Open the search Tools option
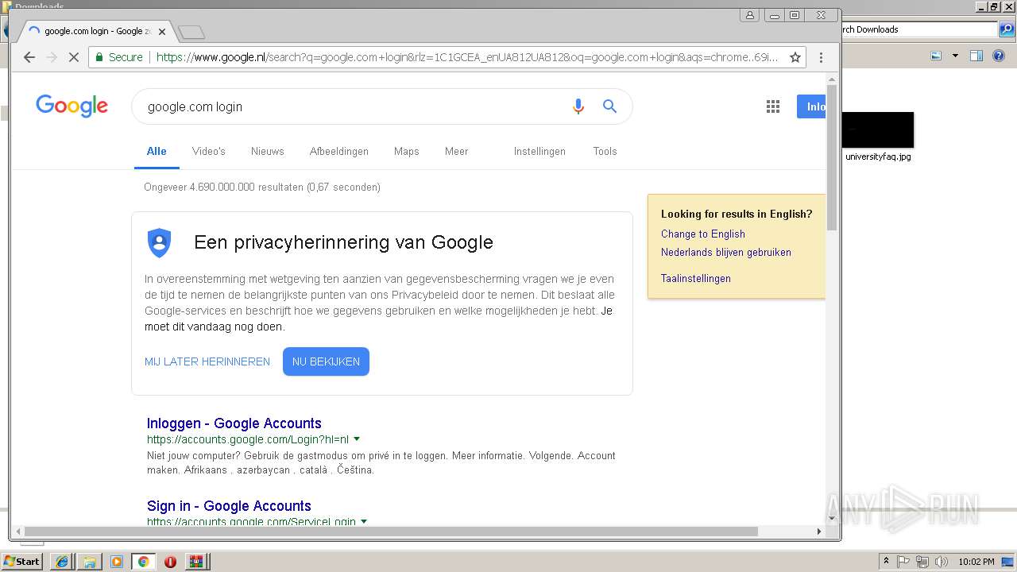The image size is (1017, 572). (605, 151)
